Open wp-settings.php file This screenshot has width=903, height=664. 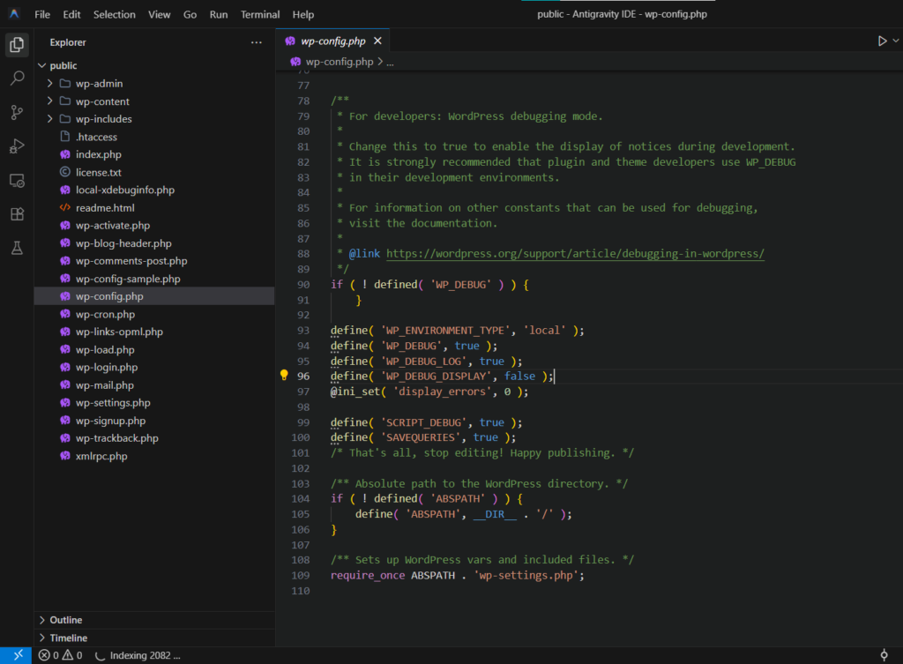pyautogui.click(x=154, y=403)
